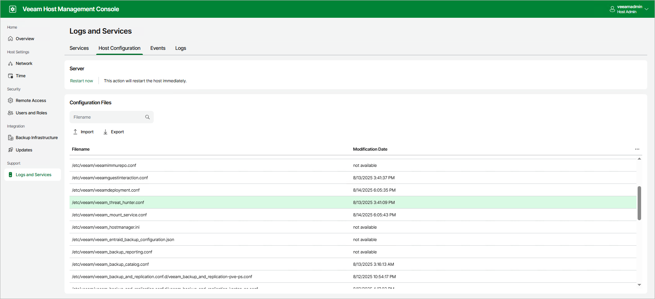The height and width of the screenshot is (299, 655).
Task: Select the Host Configuration tab
Action: point(119,48)
